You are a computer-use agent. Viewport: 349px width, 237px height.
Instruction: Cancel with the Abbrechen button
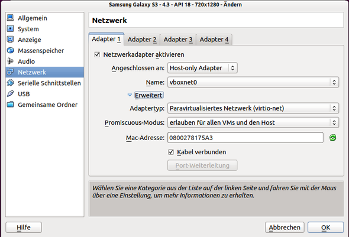285,228
